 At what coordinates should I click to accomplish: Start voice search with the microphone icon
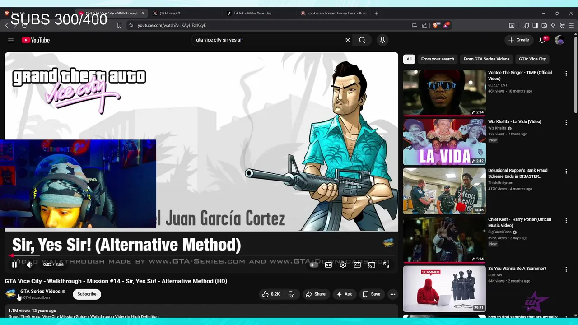(382, 40)
